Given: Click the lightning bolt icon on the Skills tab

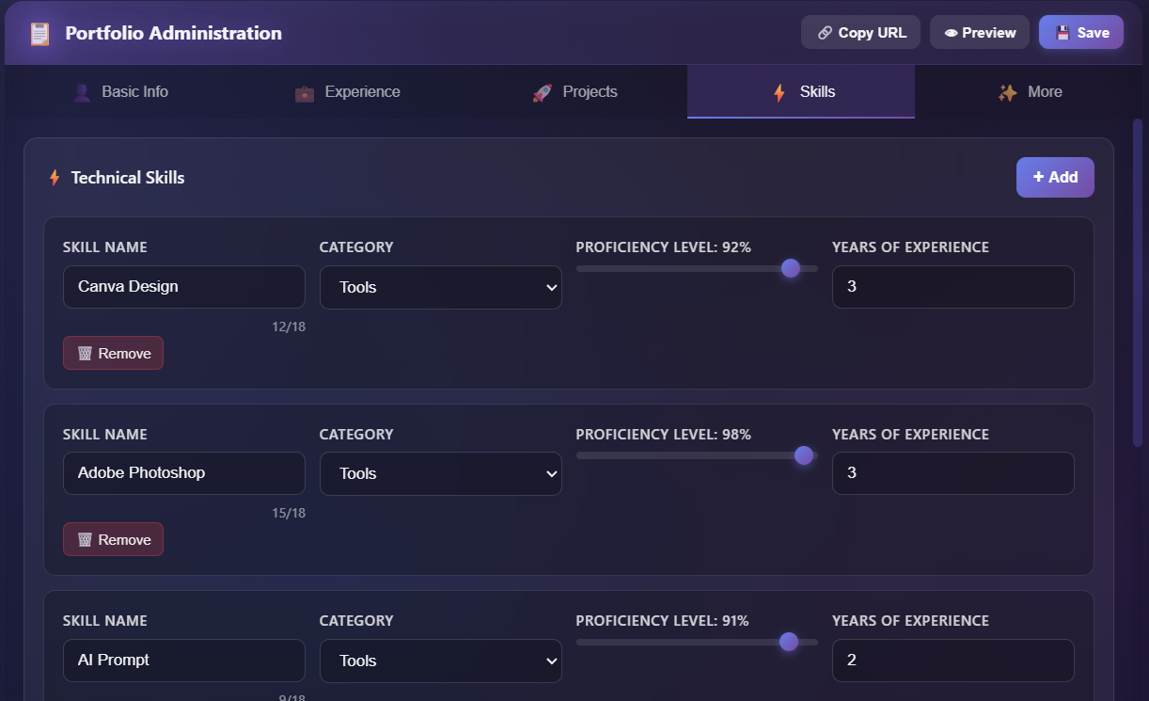Looking at the screenshot, I should coord(778,91).
